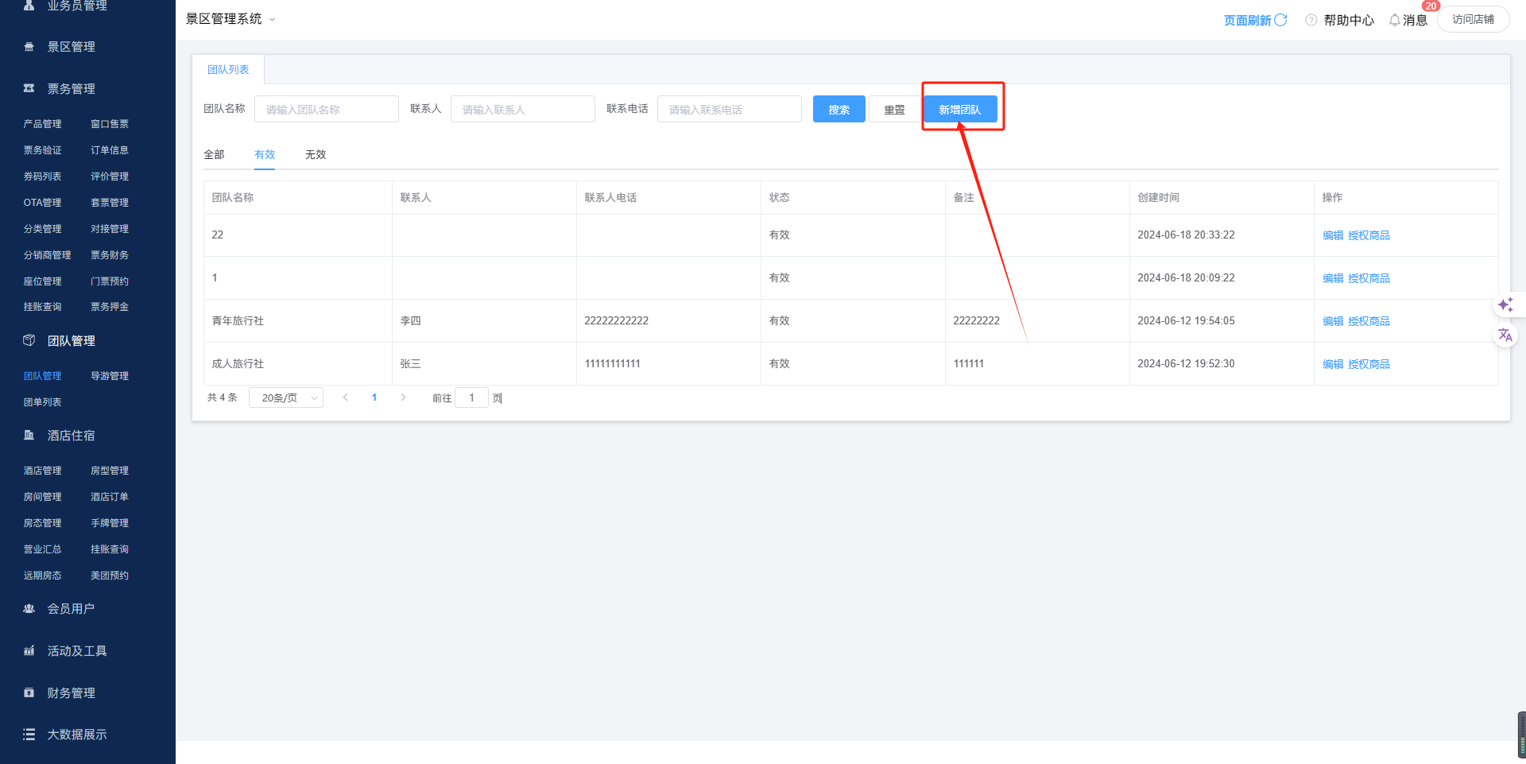Screen dimensions: 1526x764
Task: Switch to the 无效 tab
Action: (x=316, y=154)
